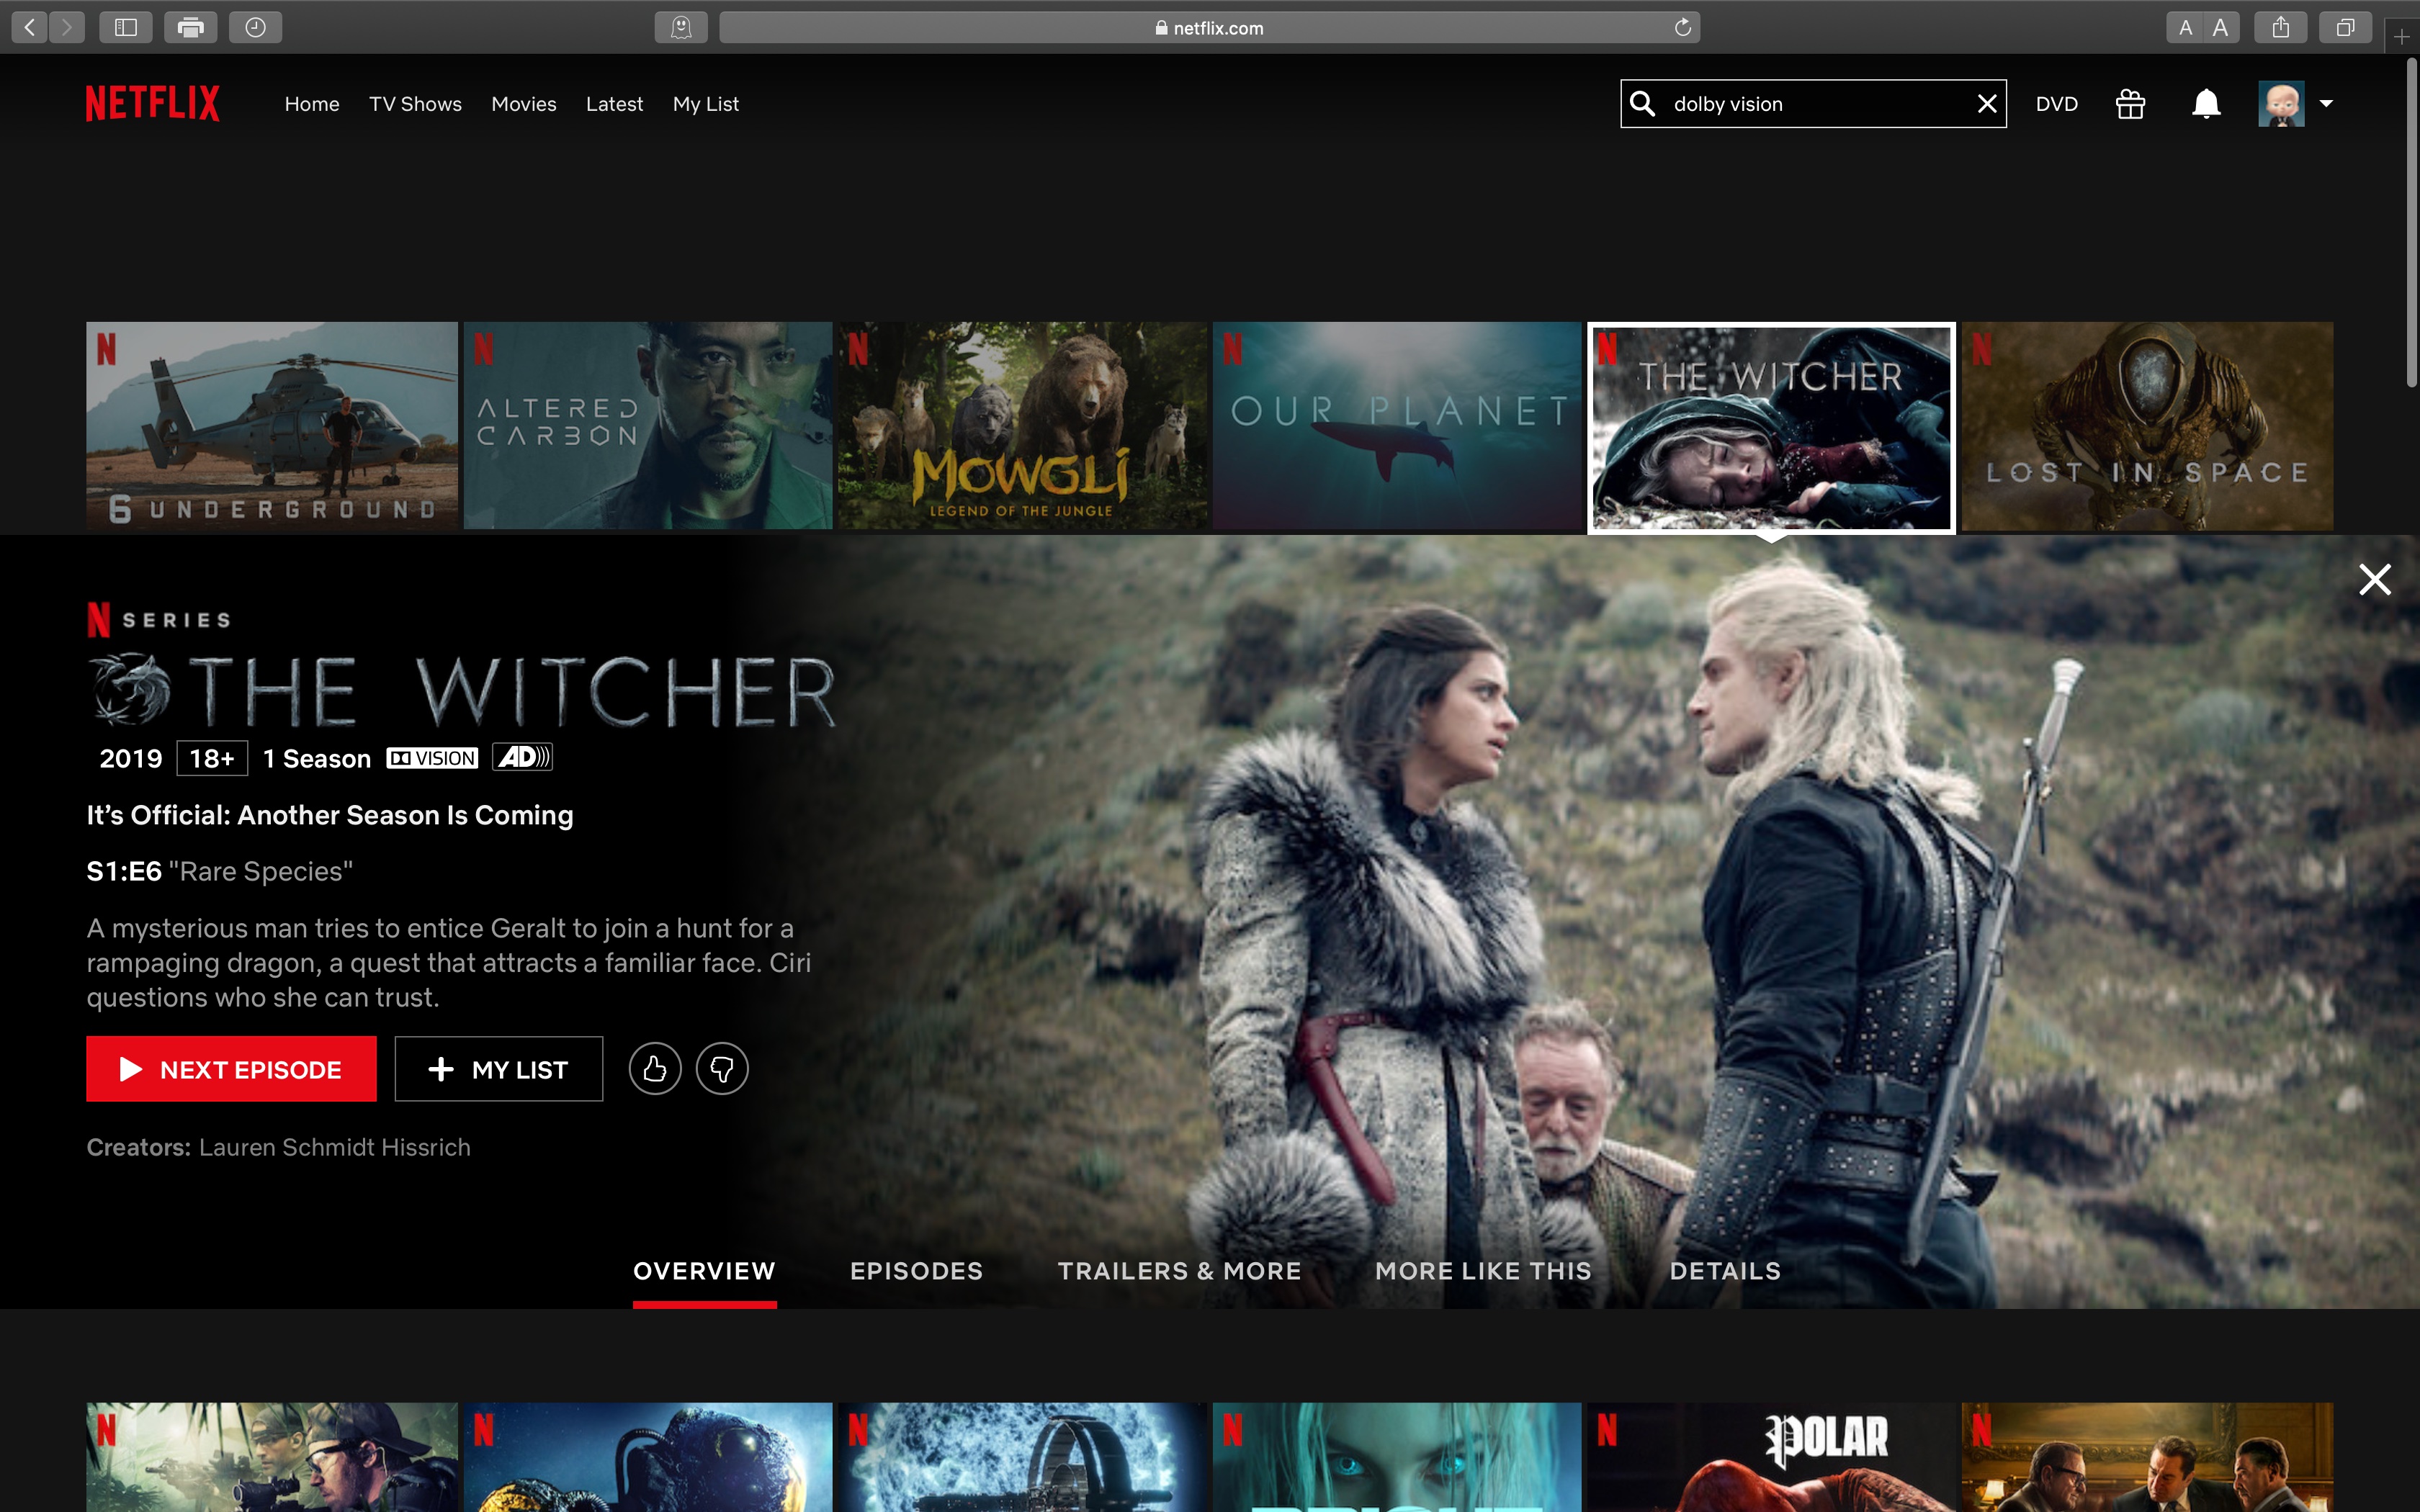
Task: Open the Our Planet thumbnail
Action: (1397, 425)
